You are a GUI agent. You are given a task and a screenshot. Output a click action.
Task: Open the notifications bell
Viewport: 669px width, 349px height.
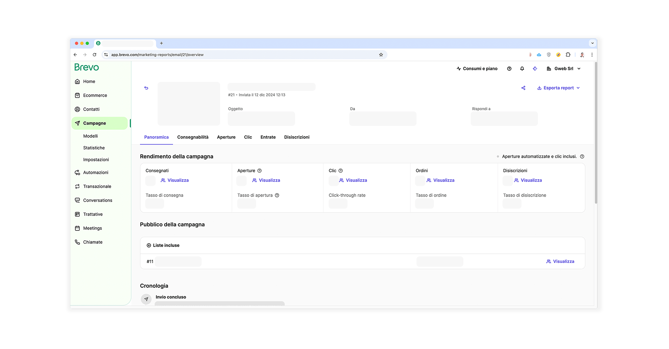click(x=522, y=69)
